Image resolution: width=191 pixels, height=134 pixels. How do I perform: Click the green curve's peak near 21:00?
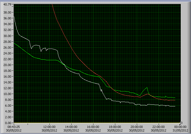tap(147, 88)
